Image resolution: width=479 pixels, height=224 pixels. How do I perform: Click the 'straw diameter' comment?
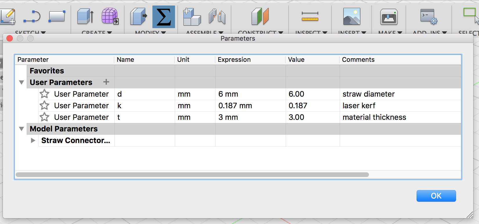369,94
